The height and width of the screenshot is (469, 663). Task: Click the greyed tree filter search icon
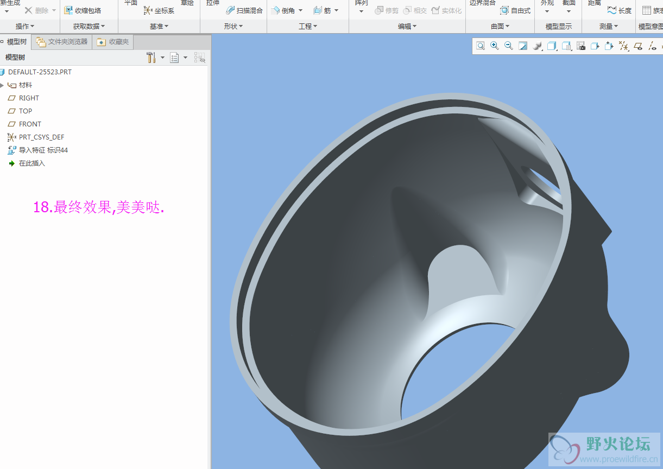(200, 58)
